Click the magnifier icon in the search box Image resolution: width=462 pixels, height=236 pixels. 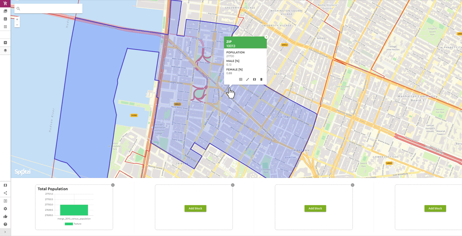(18, 9)
